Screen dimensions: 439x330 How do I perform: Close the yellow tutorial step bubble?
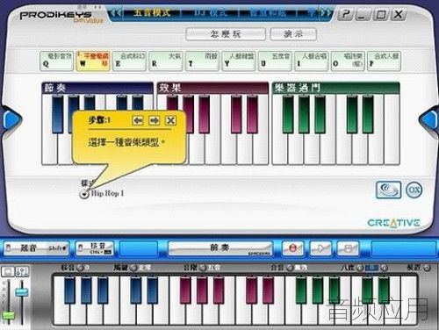pyautogui.click(x=170, y=120)
